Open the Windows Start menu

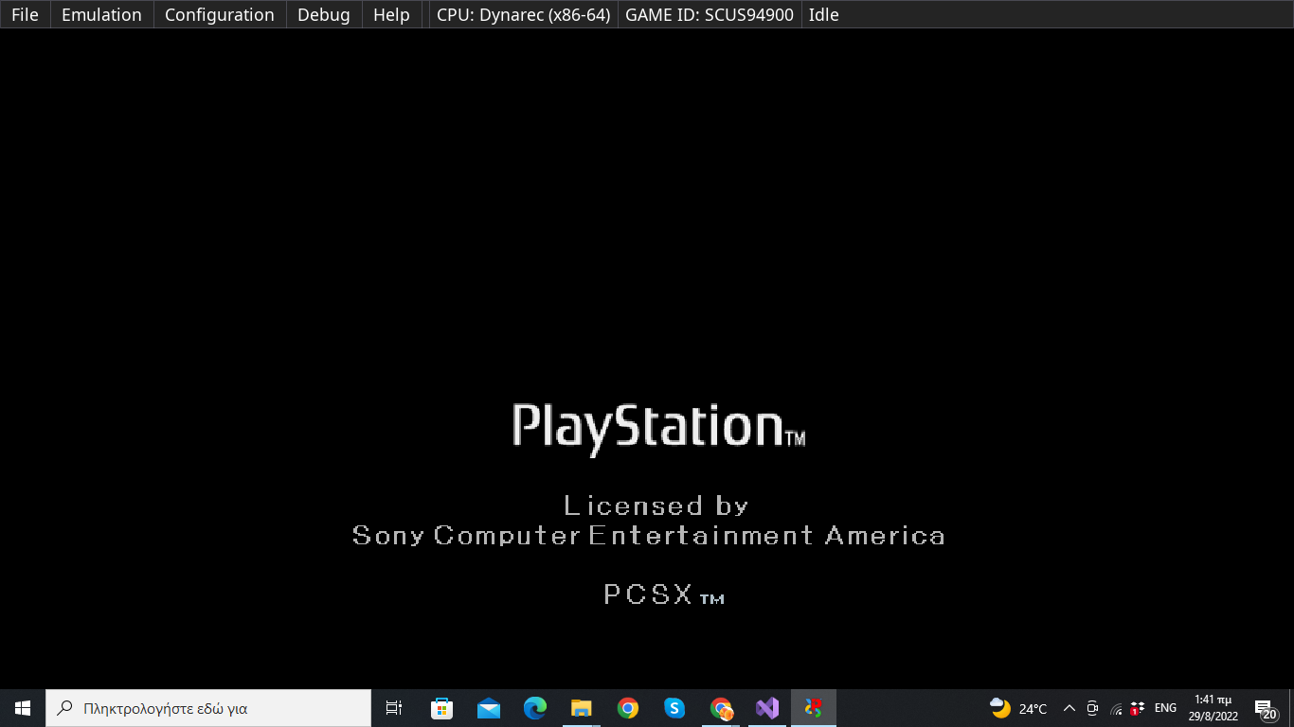tap(23, 708)
